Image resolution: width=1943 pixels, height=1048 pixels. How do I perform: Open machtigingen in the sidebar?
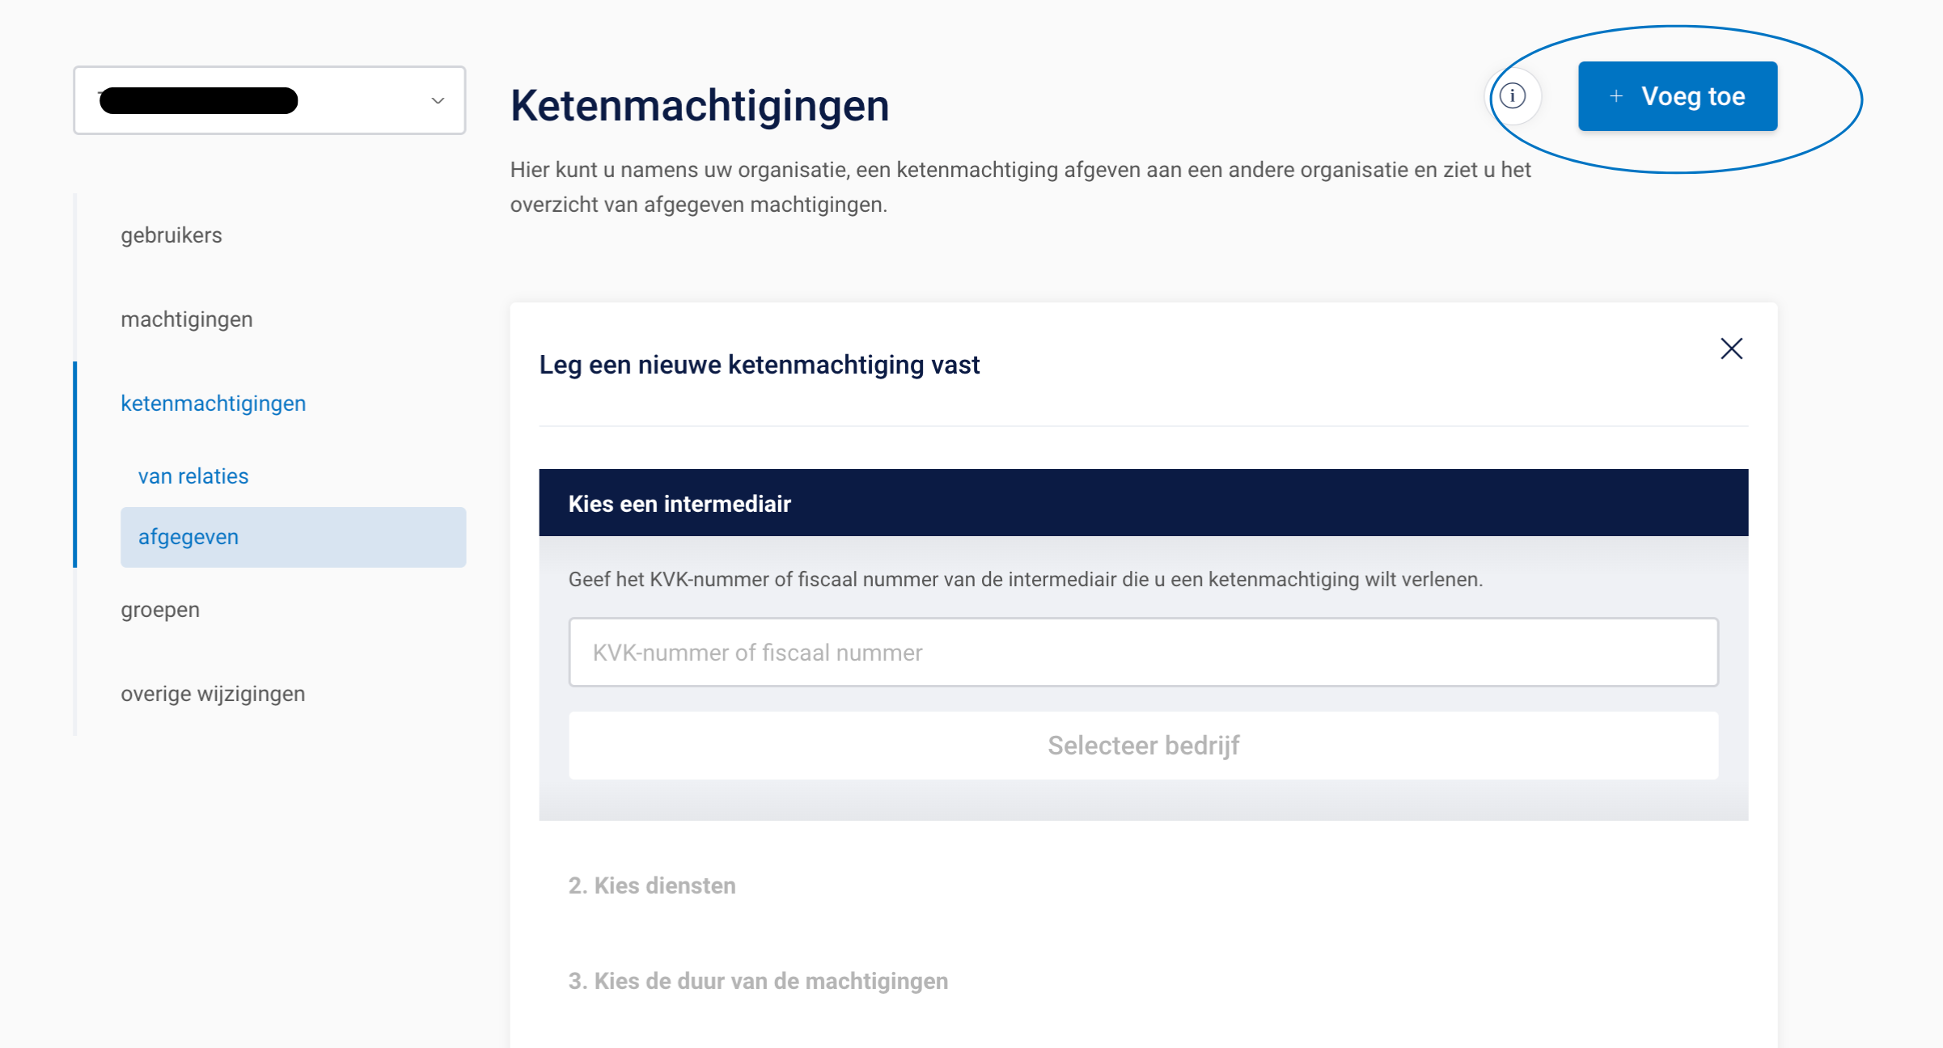(x=187, y=319)
